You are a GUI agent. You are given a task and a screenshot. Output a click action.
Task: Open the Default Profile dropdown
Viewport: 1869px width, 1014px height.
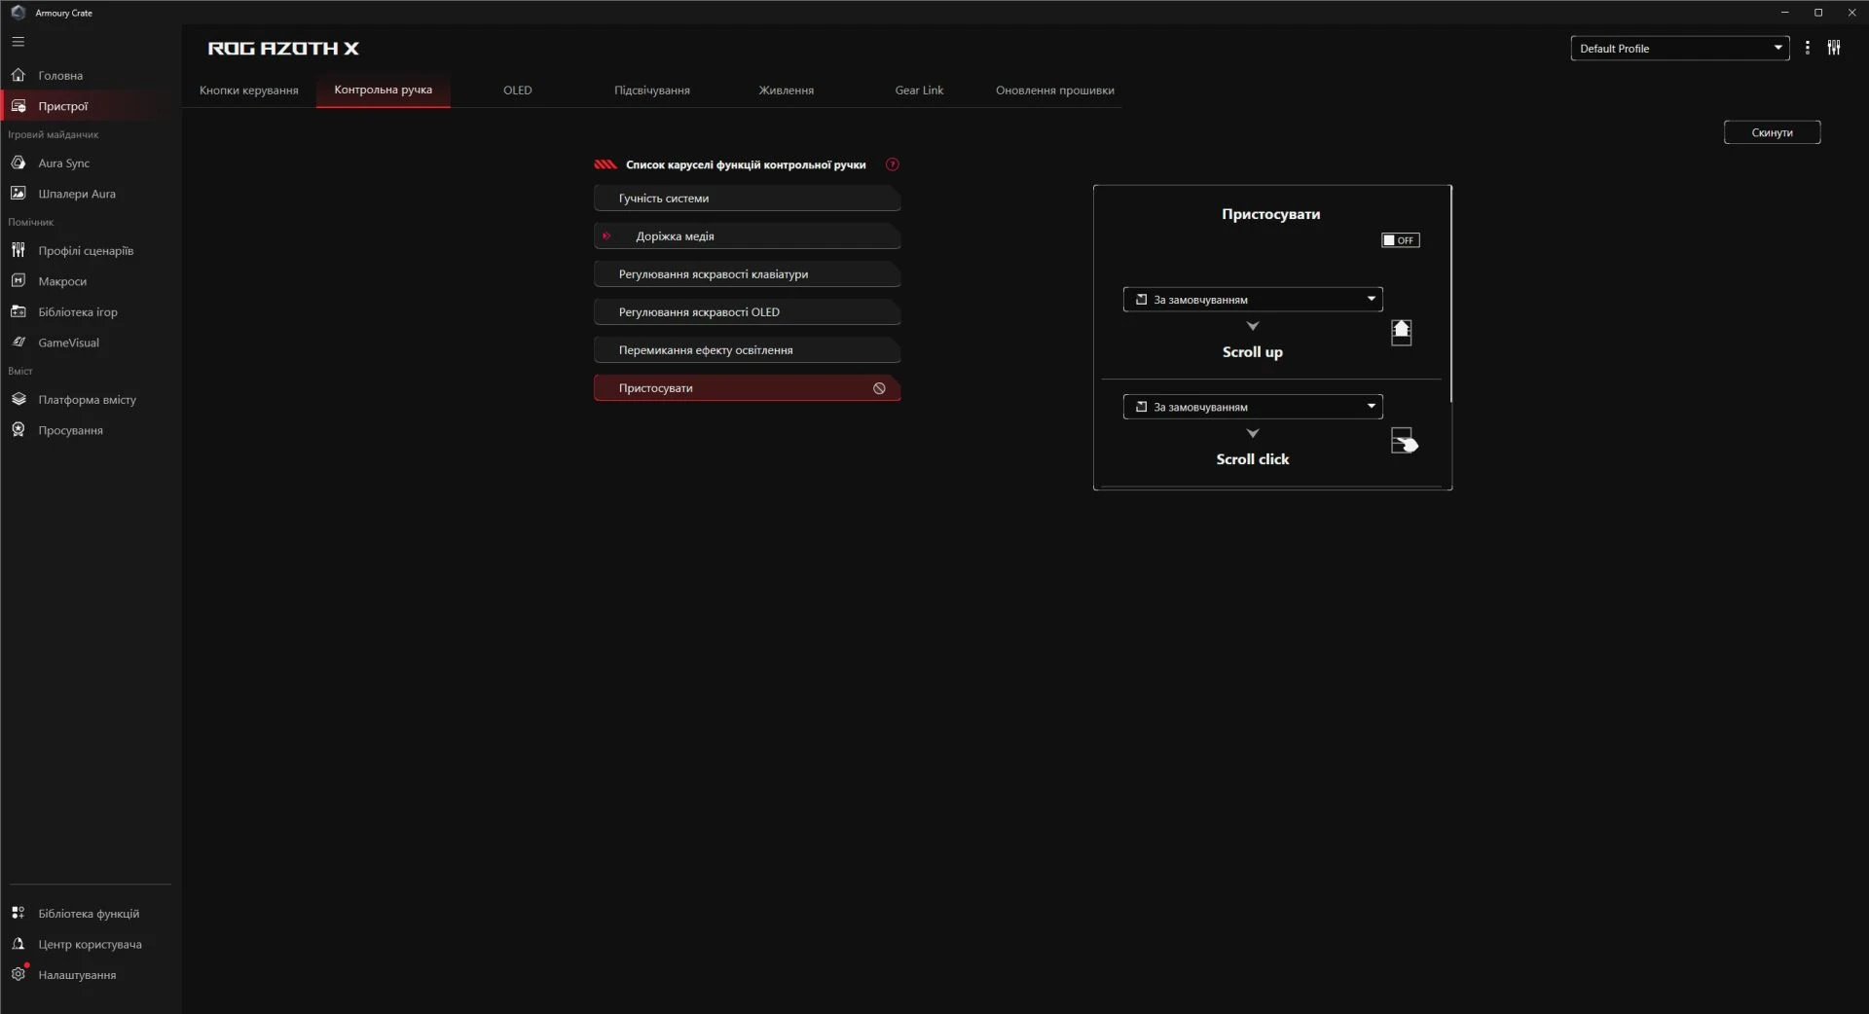click(1680, 48)
